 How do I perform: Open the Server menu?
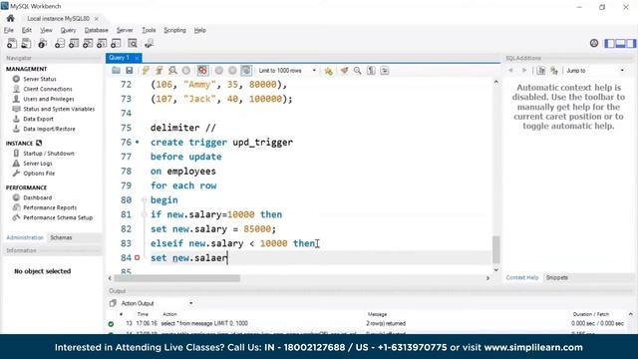(124, 30)
